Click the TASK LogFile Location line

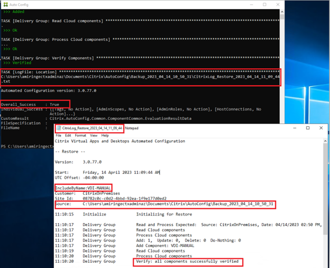(x=140, y=72)
